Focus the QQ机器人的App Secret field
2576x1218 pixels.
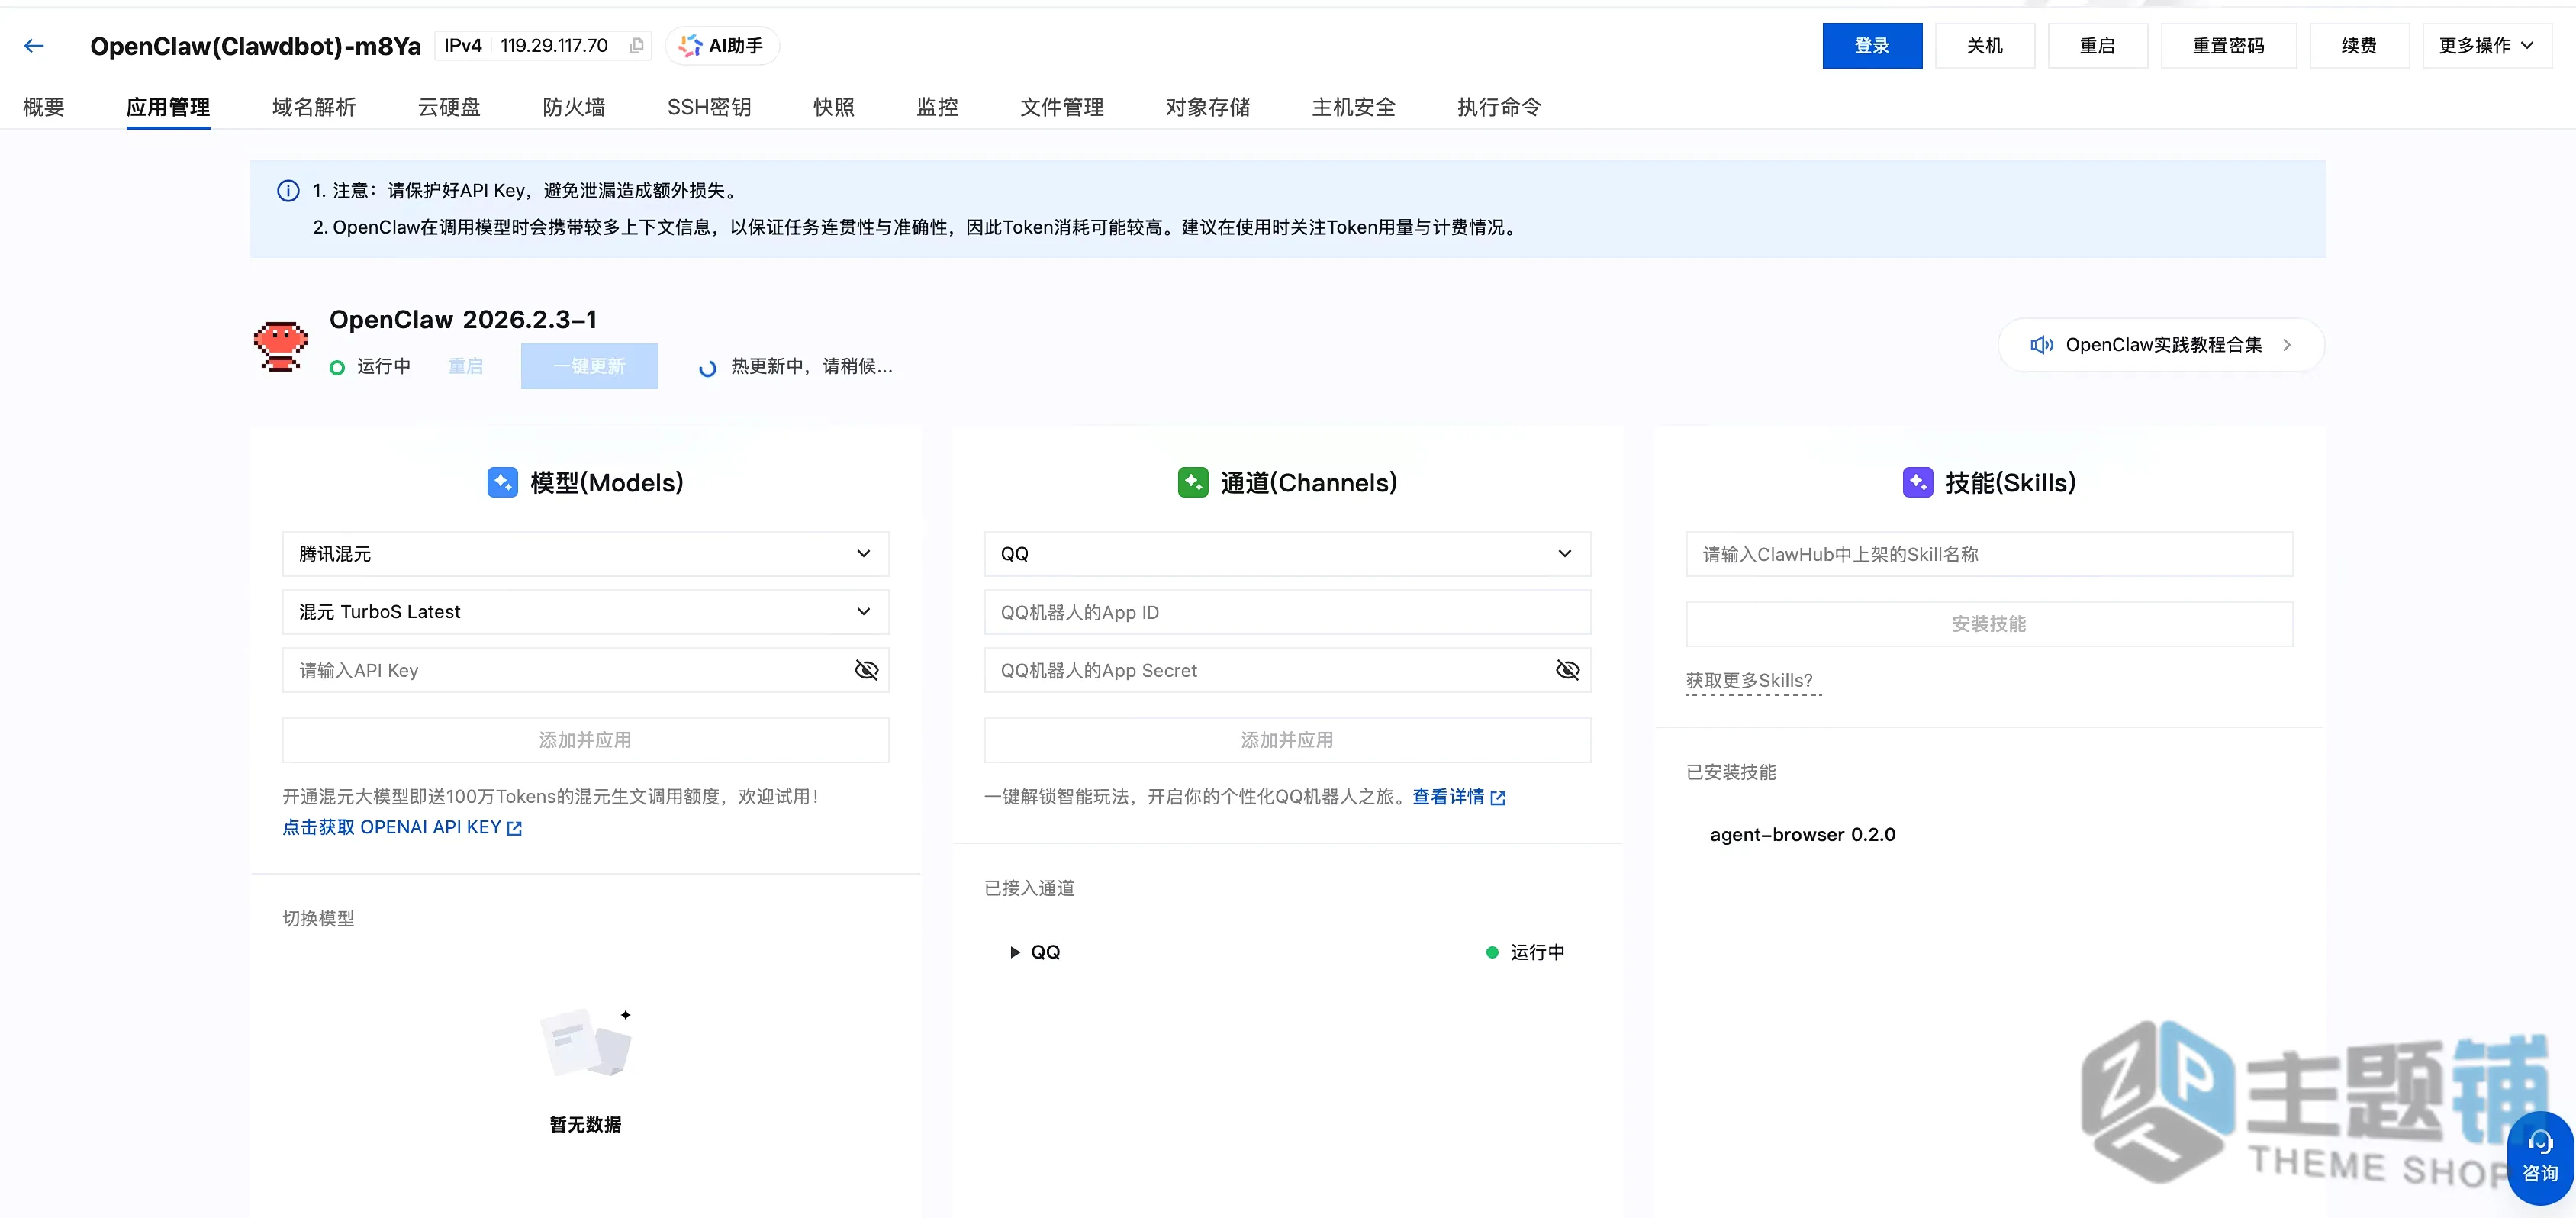[1287, 670]
